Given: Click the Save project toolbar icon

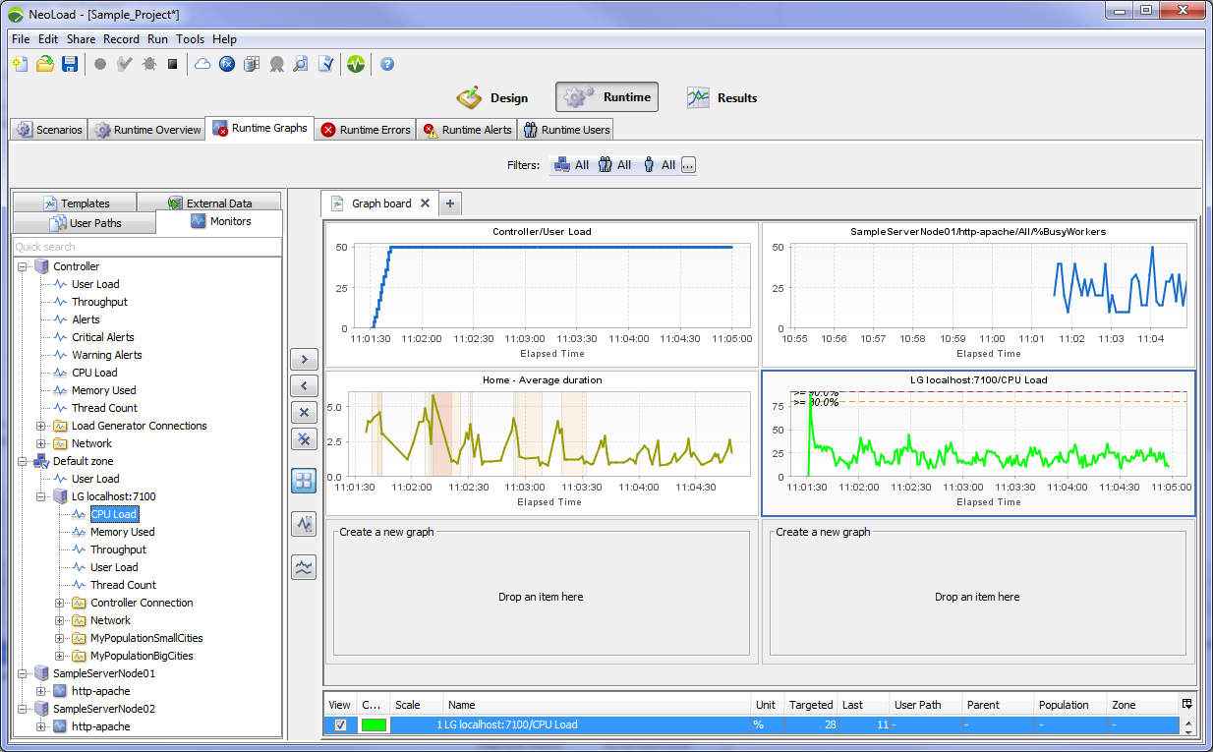Looking at the screenshot, I should coord(70,64).
